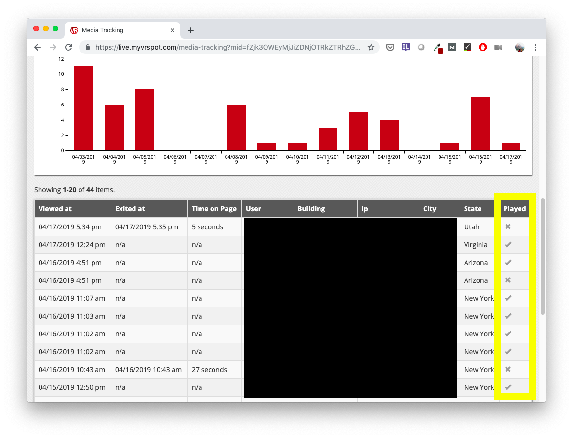Viewport: 573px width, 438px height.
Task: Open the user profile avatar
Action: click(x=520, y=47)
